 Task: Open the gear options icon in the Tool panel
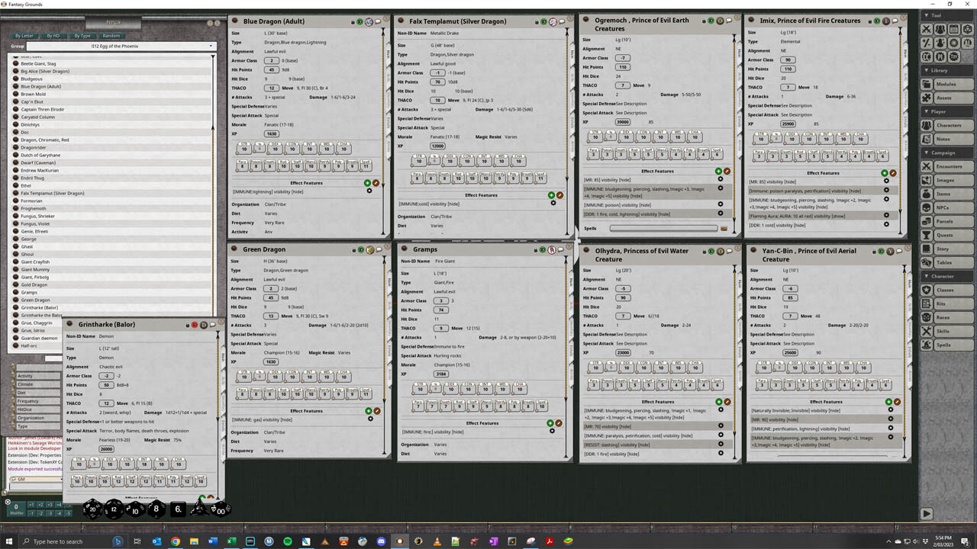pos(953,42)
